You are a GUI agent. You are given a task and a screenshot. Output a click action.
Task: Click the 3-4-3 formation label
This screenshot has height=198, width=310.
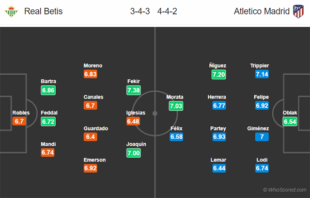(140, 11)
